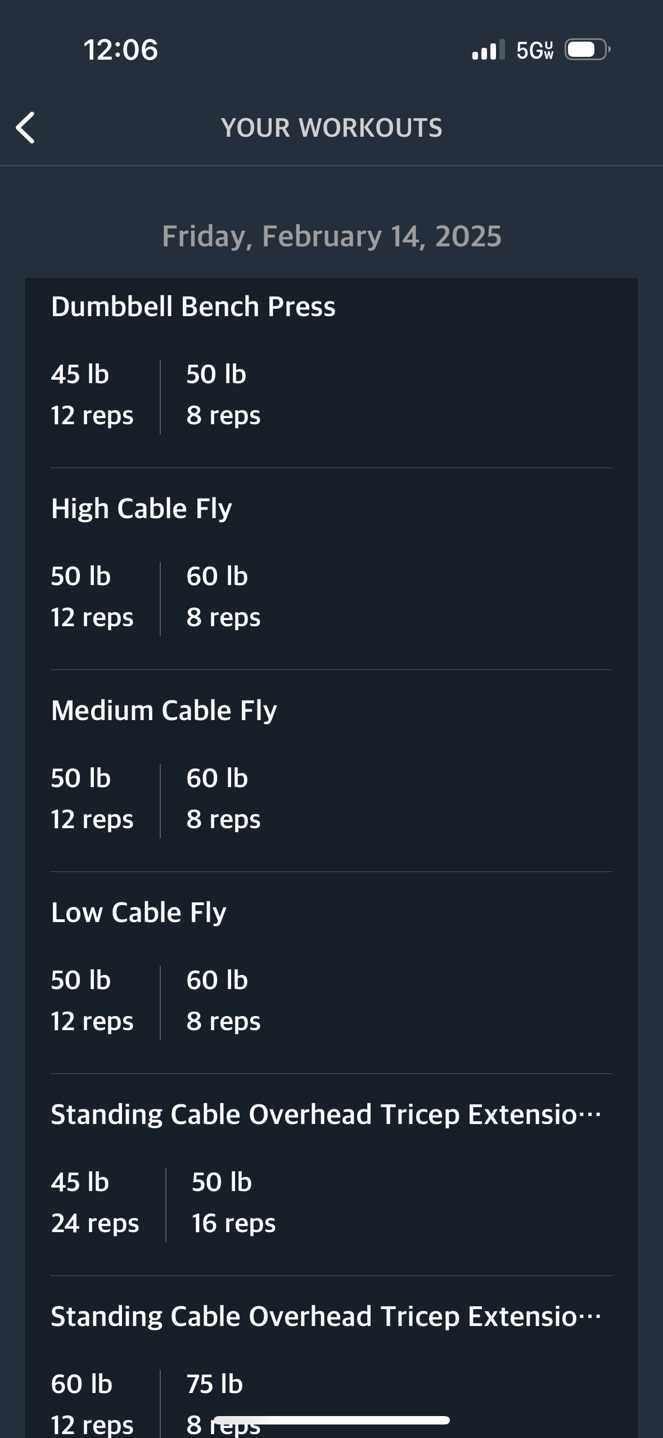The width and height of the screenshot is (663, 1438).
Task: Tap the battery icon in status bar
Action: 588,50
